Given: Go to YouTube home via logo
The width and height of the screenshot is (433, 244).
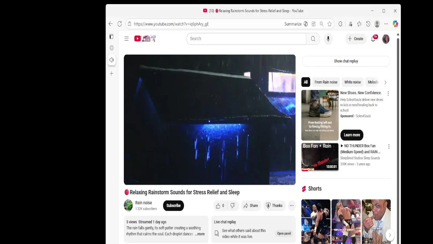Looking at the screenshot, I should 145,39.
